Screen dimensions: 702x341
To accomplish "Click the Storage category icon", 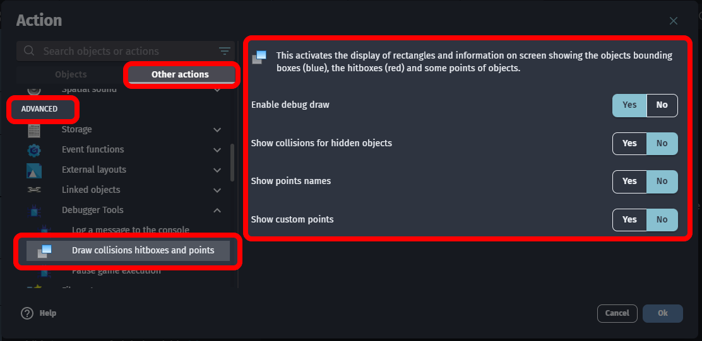I will [34, 130].
